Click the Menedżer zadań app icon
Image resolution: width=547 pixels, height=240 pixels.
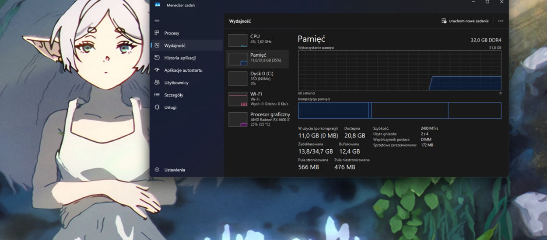click(x=158, y=5)
